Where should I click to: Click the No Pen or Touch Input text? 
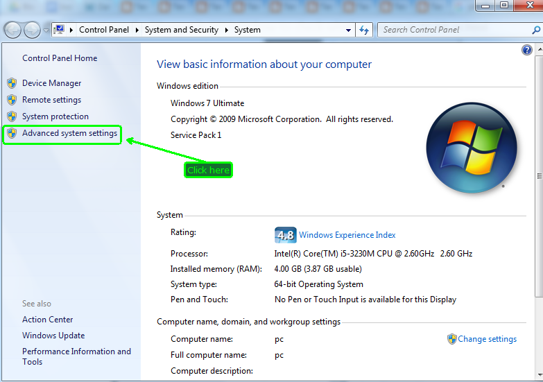[x=365, y=299]
